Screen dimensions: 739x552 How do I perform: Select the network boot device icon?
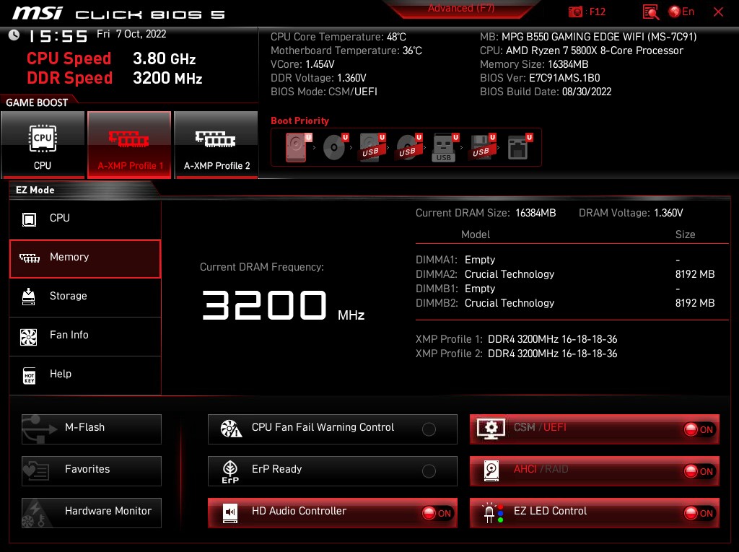(x=517, y=147)
